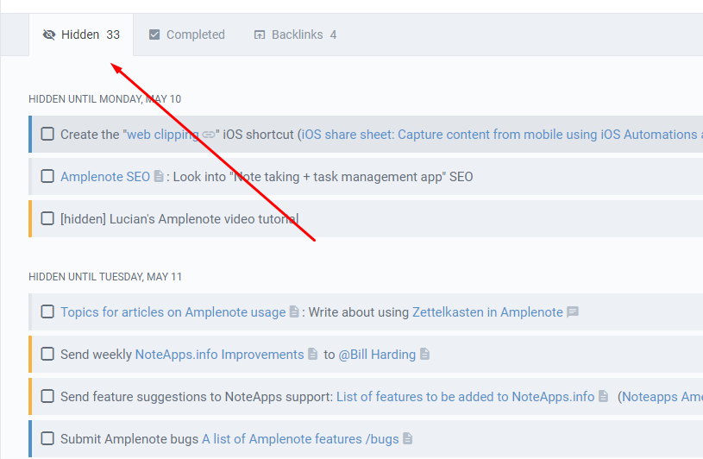
Task: Click the "Submit Amplenote bugs" text
Action: click(129, 439)
